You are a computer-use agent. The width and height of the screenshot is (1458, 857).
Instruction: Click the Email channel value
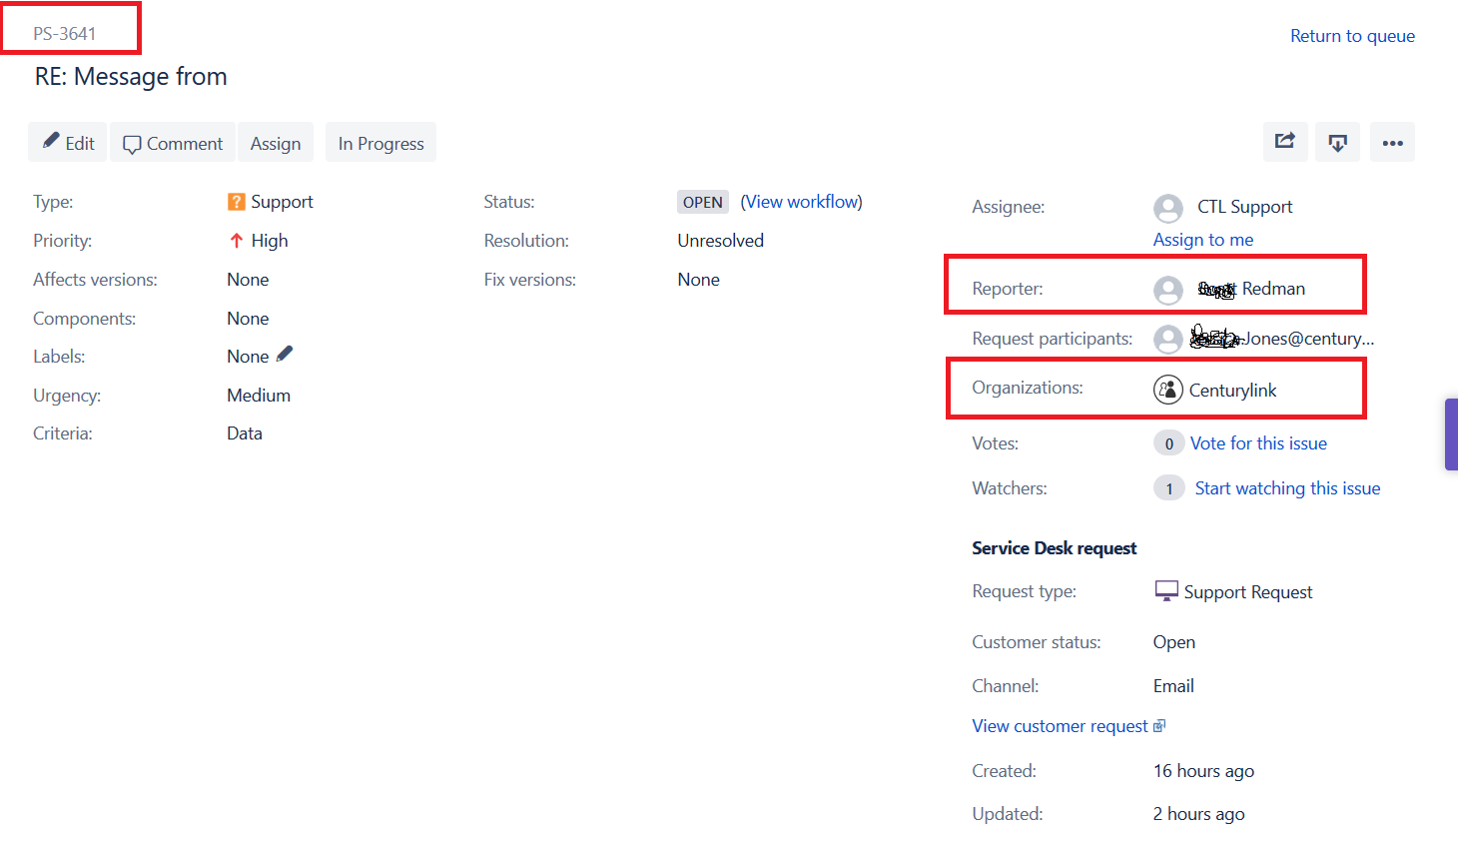[x=1173, y=686]
